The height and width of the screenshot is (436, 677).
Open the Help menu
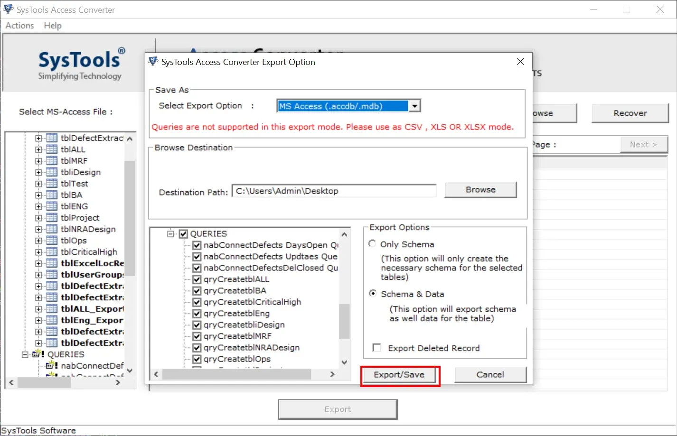tap(53, 26)
